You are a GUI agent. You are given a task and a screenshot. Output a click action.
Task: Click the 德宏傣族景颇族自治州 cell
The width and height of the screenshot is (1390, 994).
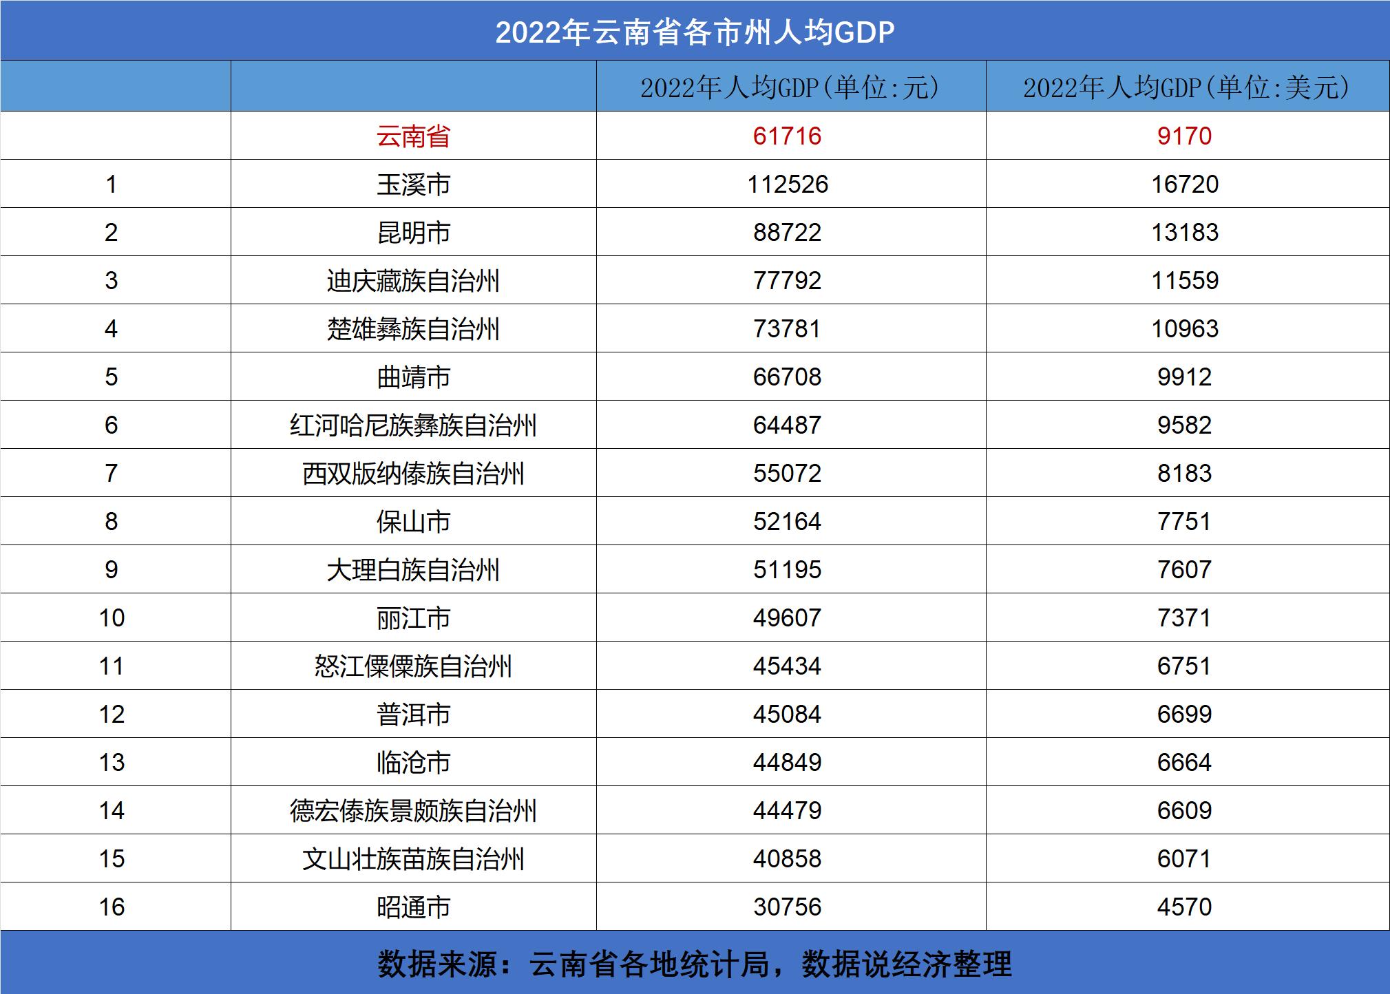coord(413,811)
